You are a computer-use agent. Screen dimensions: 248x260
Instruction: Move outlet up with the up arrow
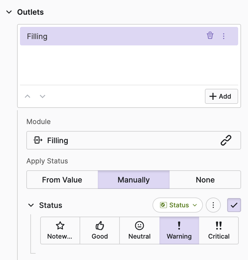27,96
